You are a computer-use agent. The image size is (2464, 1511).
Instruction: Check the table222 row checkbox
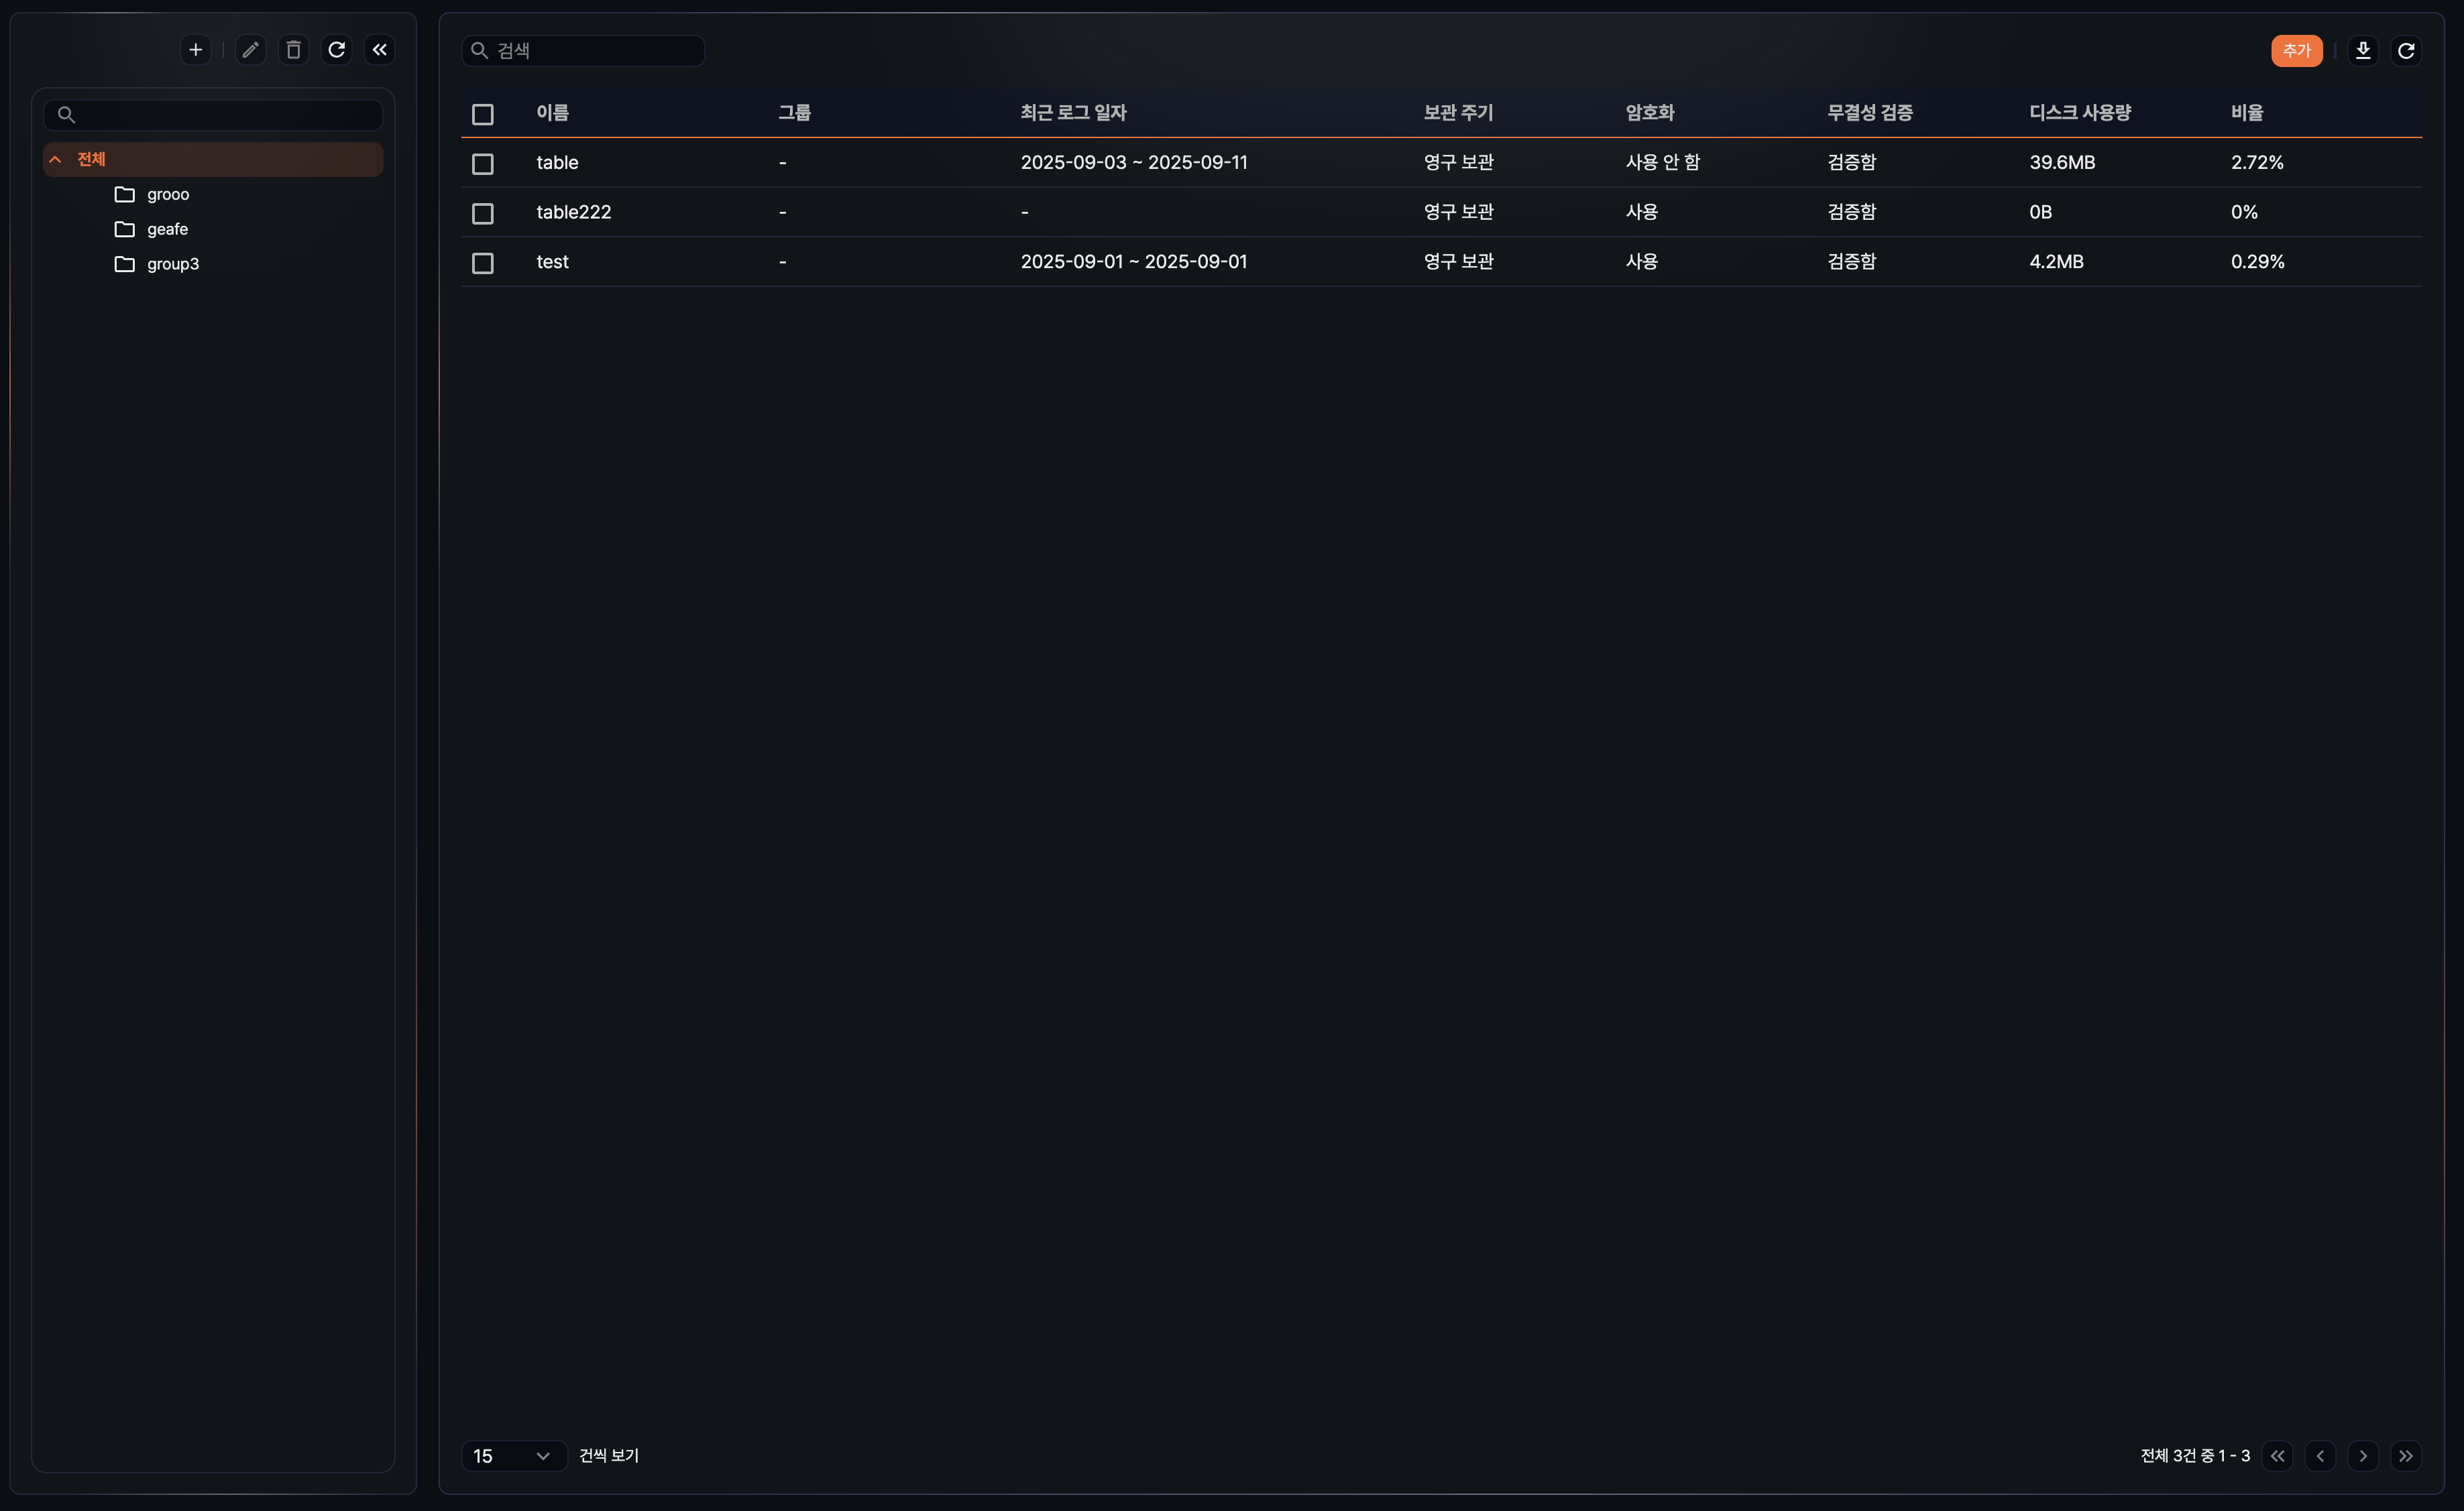point(483,213)
